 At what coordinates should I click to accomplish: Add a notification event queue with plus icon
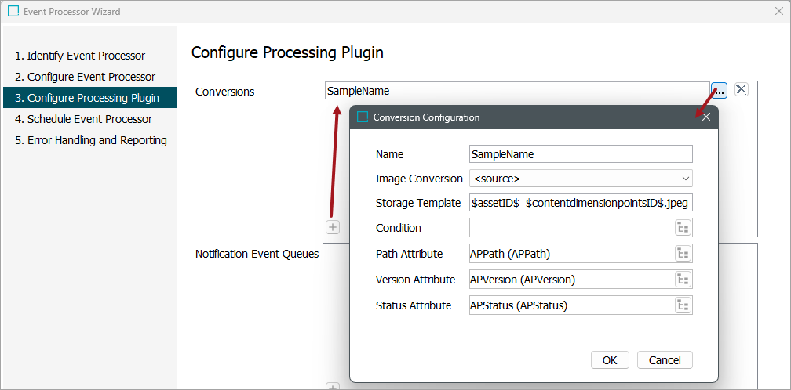point(333,387)
